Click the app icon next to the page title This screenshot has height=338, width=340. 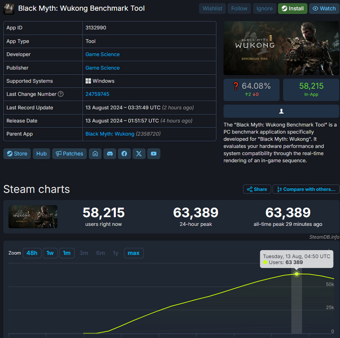pyautogui.click(x=9, y=9)
